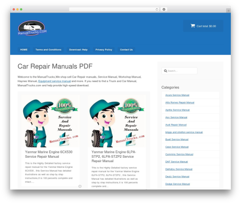Open the Contact Us page
Screen dimensions: 241x204
126,50
